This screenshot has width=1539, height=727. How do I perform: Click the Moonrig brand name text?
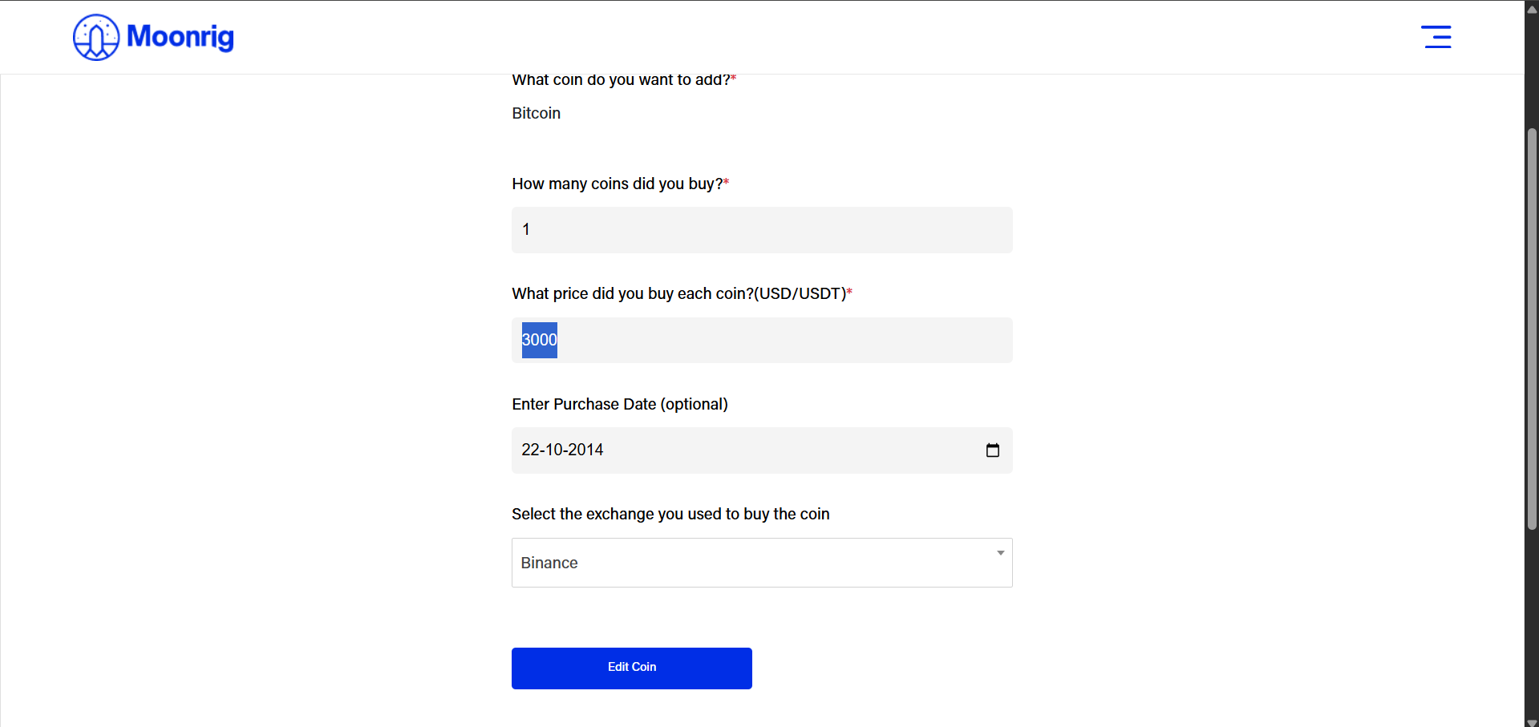pos(180,37)
